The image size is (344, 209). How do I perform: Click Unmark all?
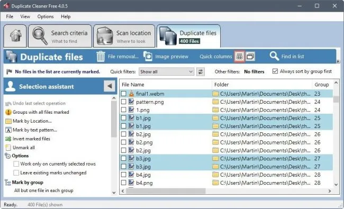click(24, 148)
